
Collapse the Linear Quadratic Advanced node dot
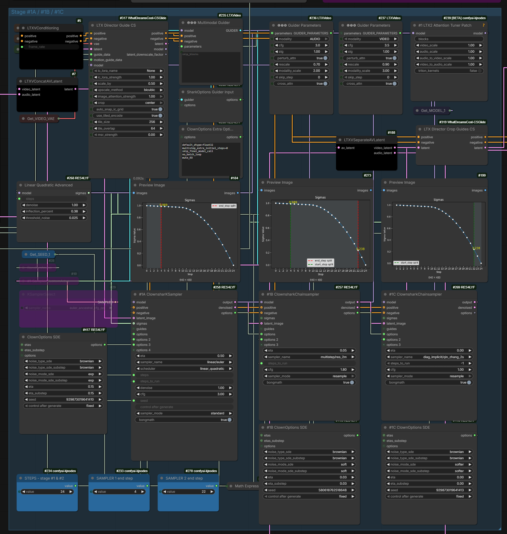coord(21,185)
